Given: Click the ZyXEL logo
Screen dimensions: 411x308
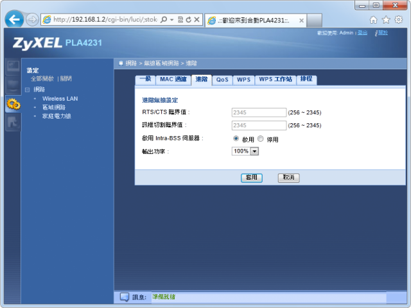Looking at the screenshot, I should click(x=37, y=43).
